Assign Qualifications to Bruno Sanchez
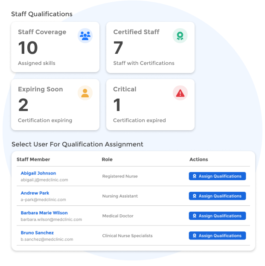Screen dimensions: 265x266 [x=217, y=236]
